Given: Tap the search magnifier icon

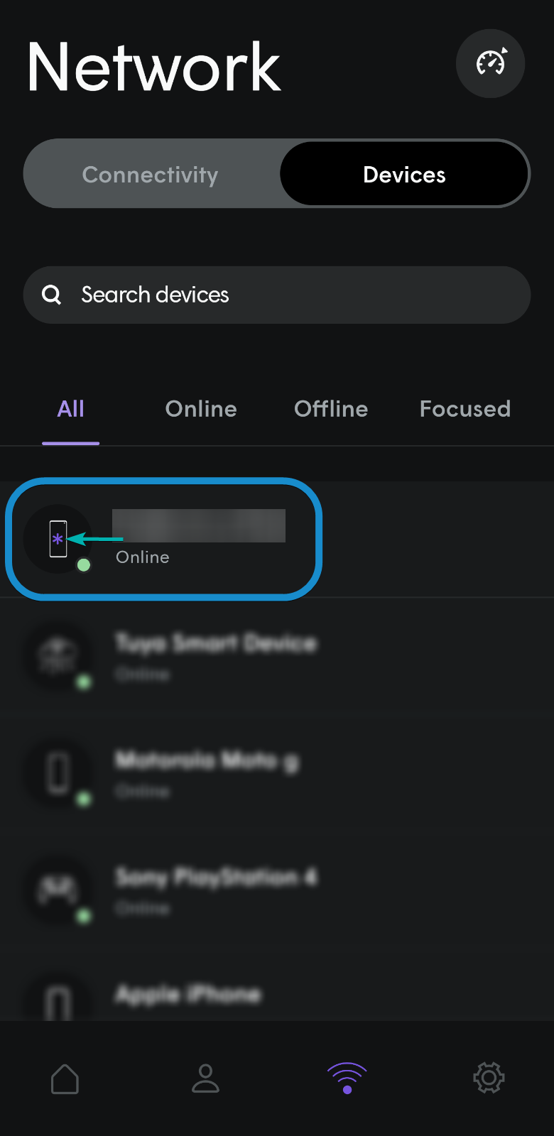Looking at the screenshot, I should point(52,295).
